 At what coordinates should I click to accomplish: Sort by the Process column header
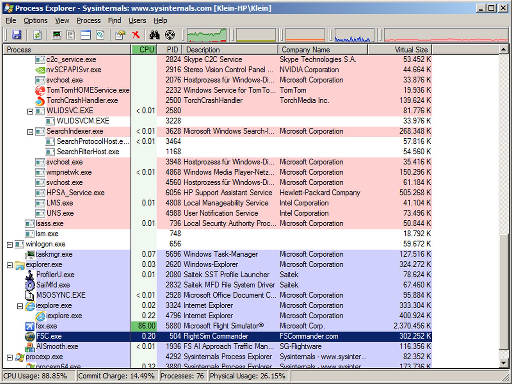(67, 50)
